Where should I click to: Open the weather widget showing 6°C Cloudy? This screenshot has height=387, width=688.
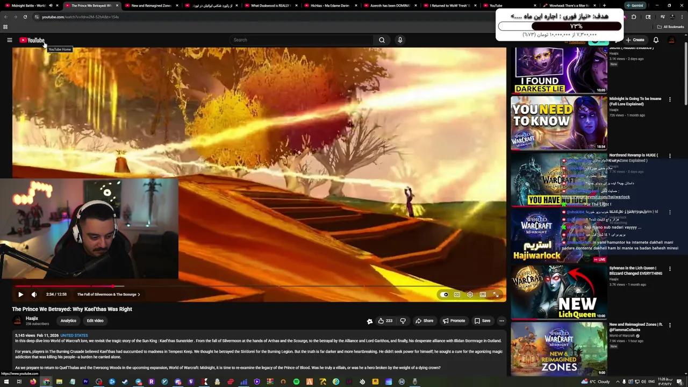pos(596,382)
